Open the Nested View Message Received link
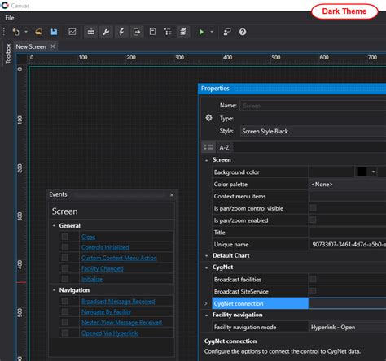Image resolution: width=386 pixels, height=361 pixels. tap(121, 323)
